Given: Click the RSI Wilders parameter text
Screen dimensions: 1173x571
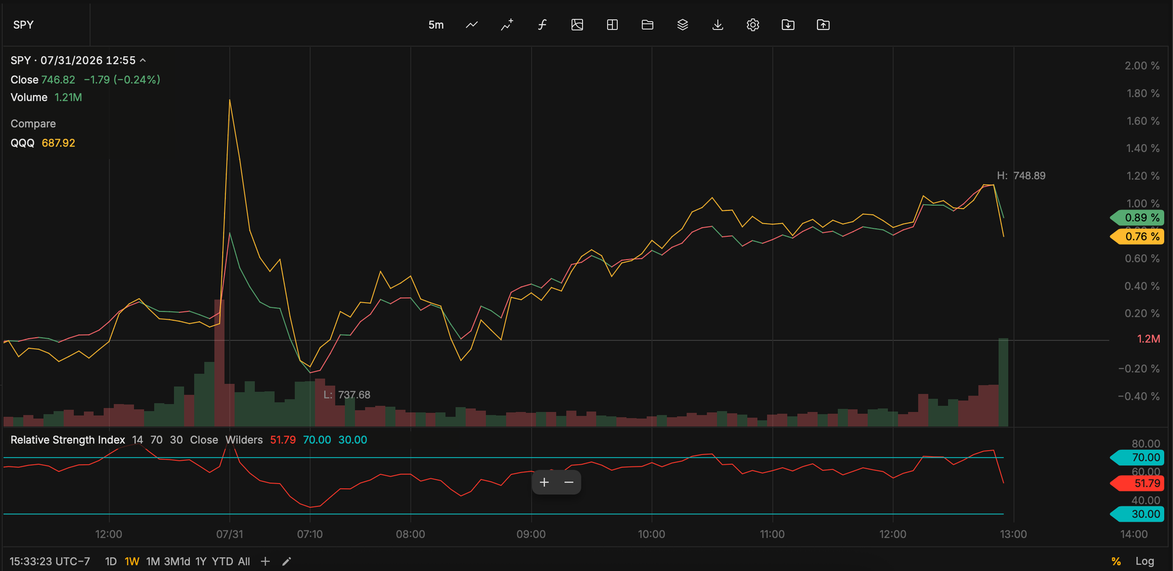Looking at the screenshot, I should pyautogui.click(x=244, y=440).
